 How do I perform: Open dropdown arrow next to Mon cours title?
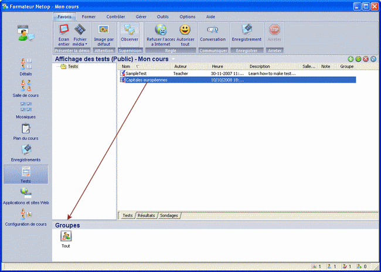coord(174,59)
